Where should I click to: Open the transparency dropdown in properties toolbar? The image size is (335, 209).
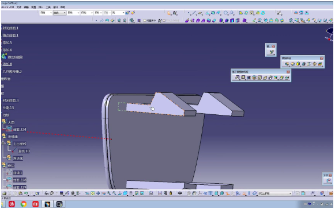(59, 13)
